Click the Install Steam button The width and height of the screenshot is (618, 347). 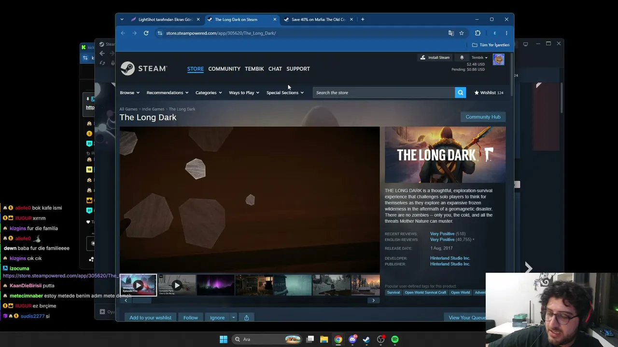(x=435, y=57)
